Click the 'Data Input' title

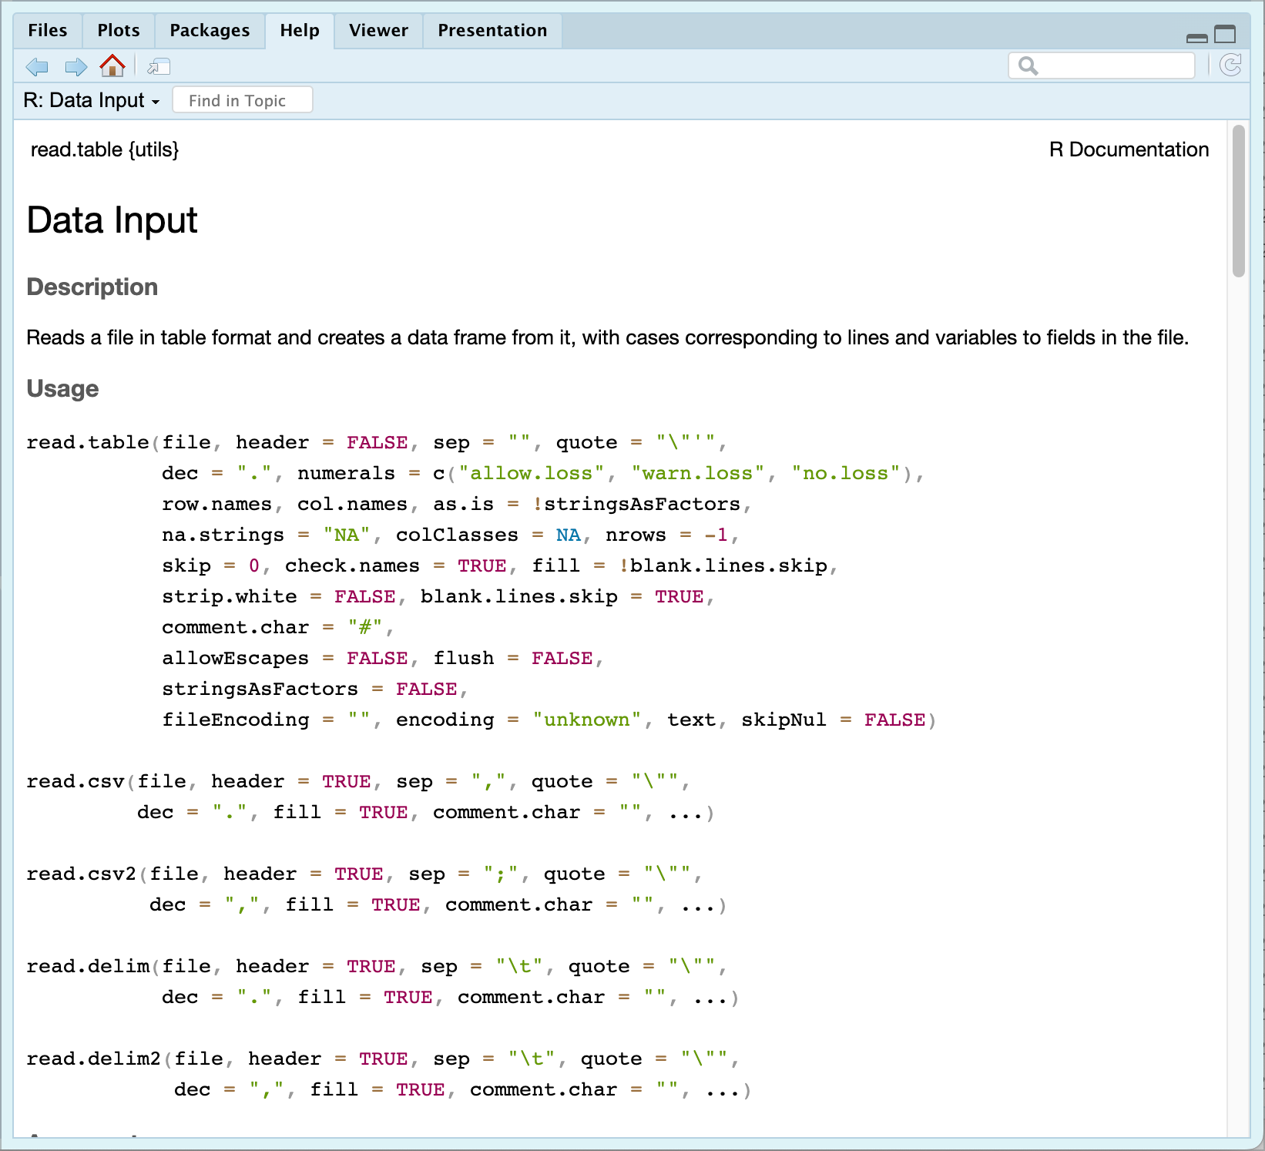tap(112, 220)
